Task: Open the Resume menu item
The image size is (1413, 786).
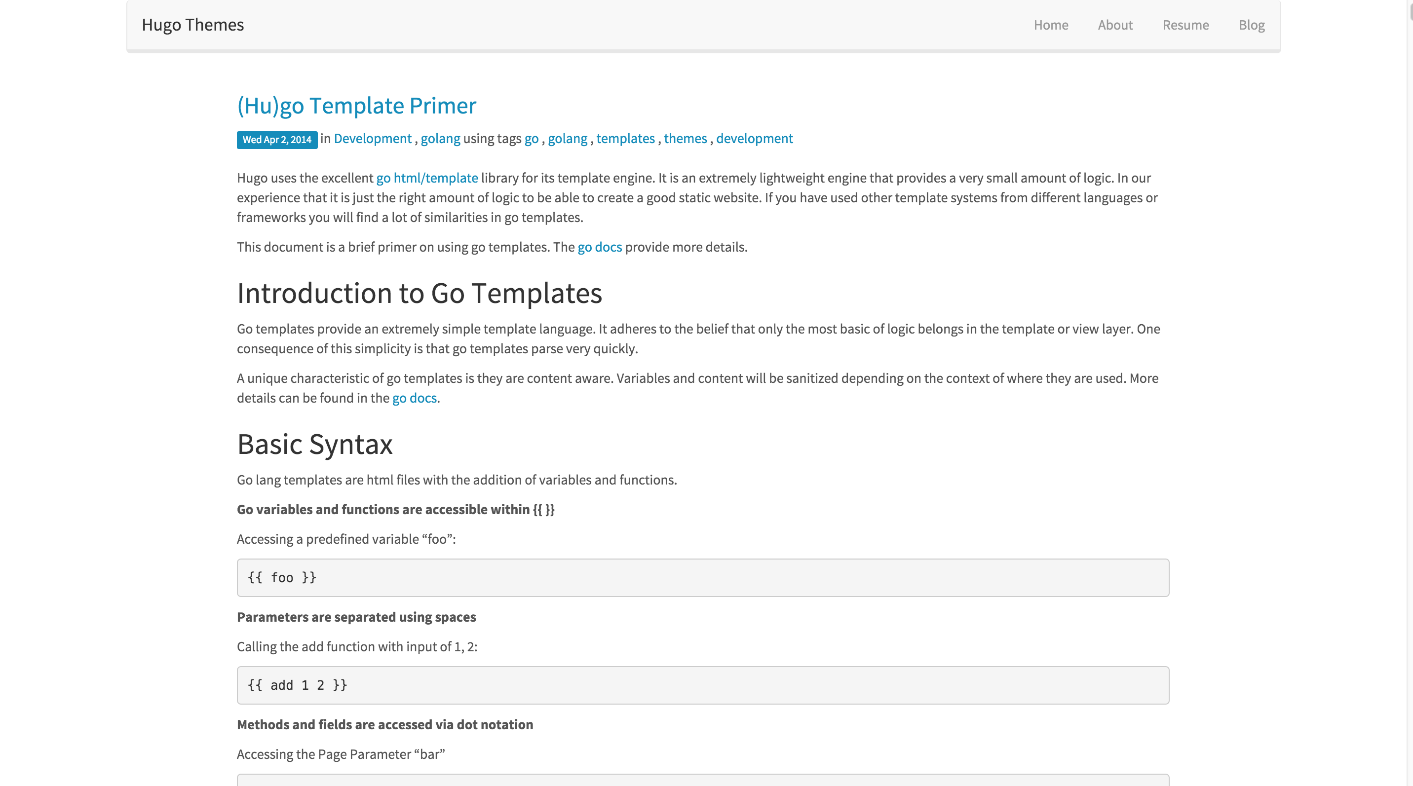Action: click(1185, 25)
